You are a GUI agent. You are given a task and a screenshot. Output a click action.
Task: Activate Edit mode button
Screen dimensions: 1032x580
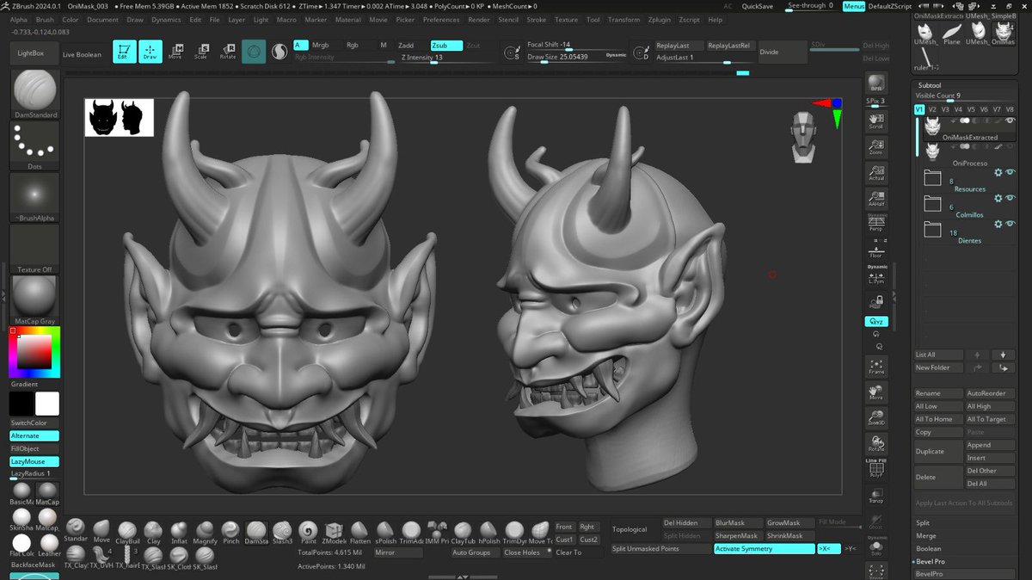125,52
